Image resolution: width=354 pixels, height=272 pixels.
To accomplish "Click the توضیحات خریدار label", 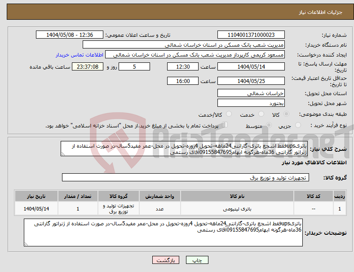I will click(x=326, y=233).
